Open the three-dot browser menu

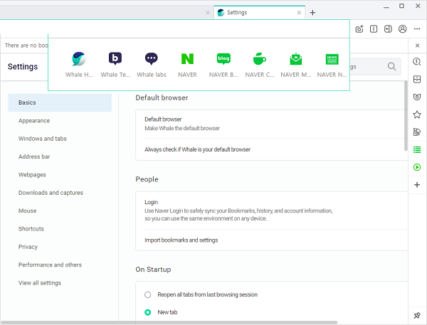tap(417, 29)
